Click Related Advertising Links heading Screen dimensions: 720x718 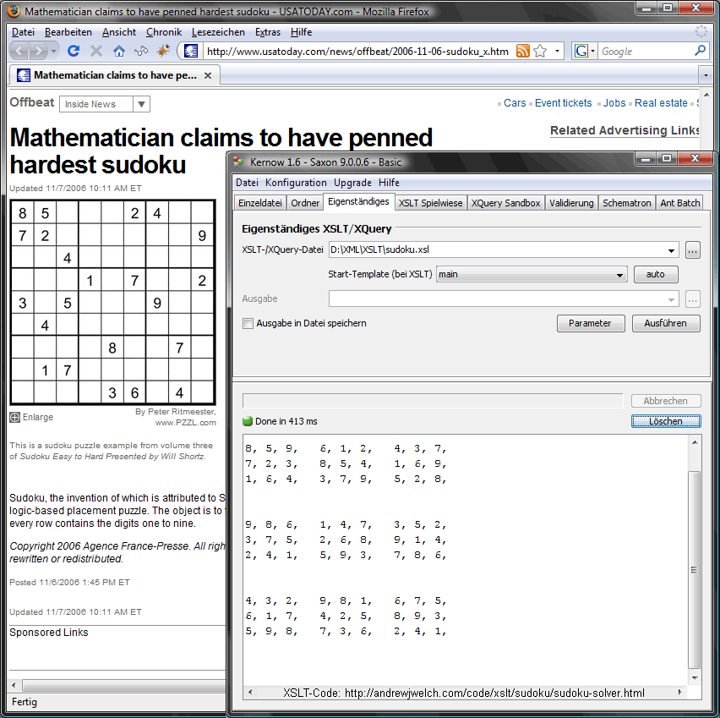[625, 130]
